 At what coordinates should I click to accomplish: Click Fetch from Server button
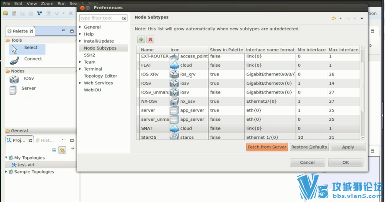pyautogui.click(x=267, y=147)
